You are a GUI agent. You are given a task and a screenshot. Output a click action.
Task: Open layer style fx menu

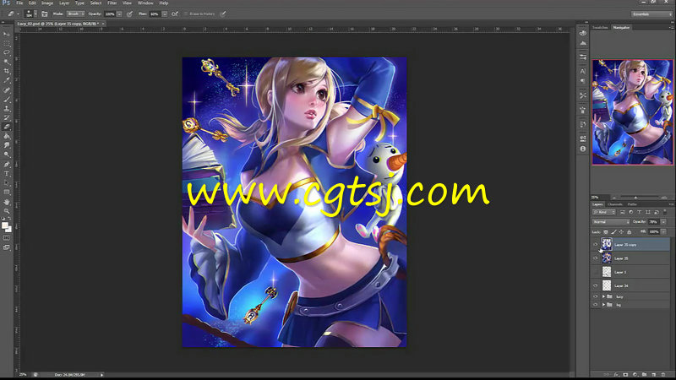616,375
